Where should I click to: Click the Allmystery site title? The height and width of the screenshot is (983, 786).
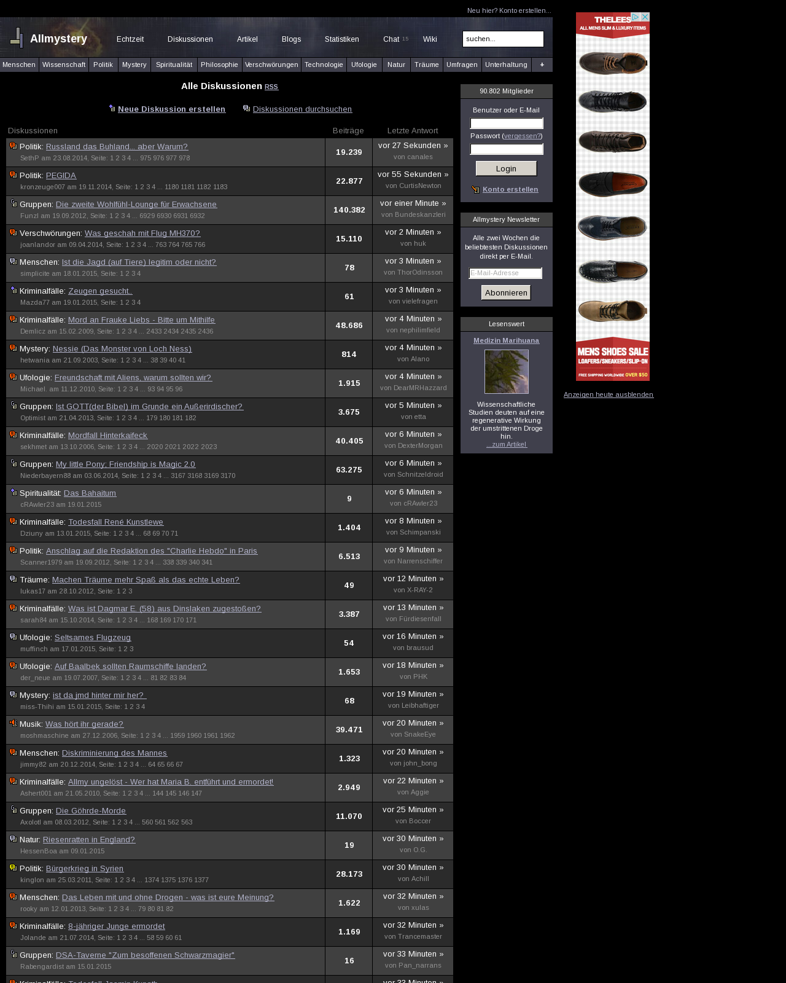pos(59,39)
